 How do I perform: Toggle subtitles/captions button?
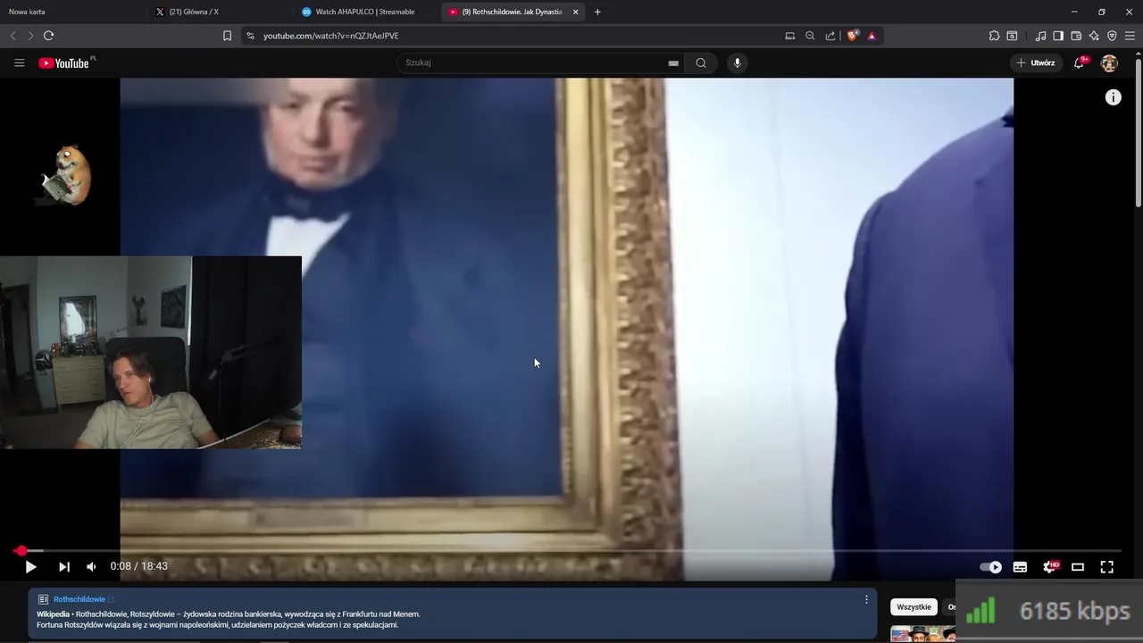point(1020,567)
